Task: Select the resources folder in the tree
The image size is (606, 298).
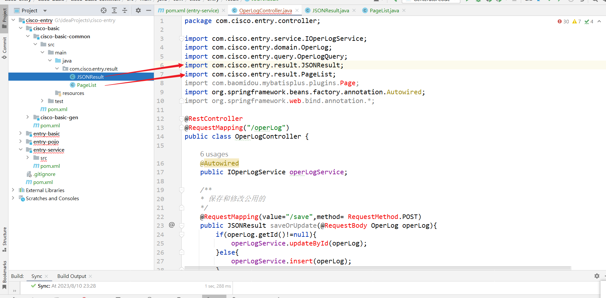Action: click(x=73, y=93)
